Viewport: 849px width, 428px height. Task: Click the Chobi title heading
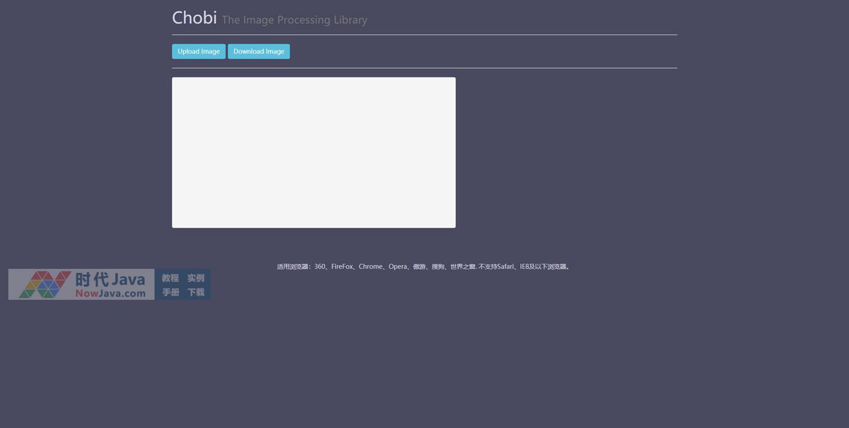coord(194,18)
